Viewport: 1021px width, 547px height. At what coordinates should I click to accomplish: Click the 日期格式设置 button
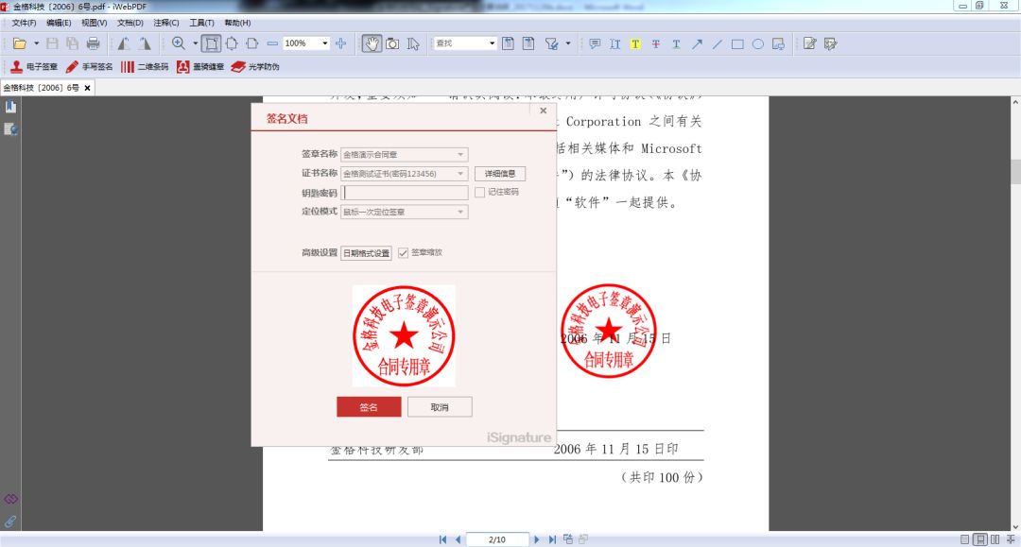tap(366, 253)
